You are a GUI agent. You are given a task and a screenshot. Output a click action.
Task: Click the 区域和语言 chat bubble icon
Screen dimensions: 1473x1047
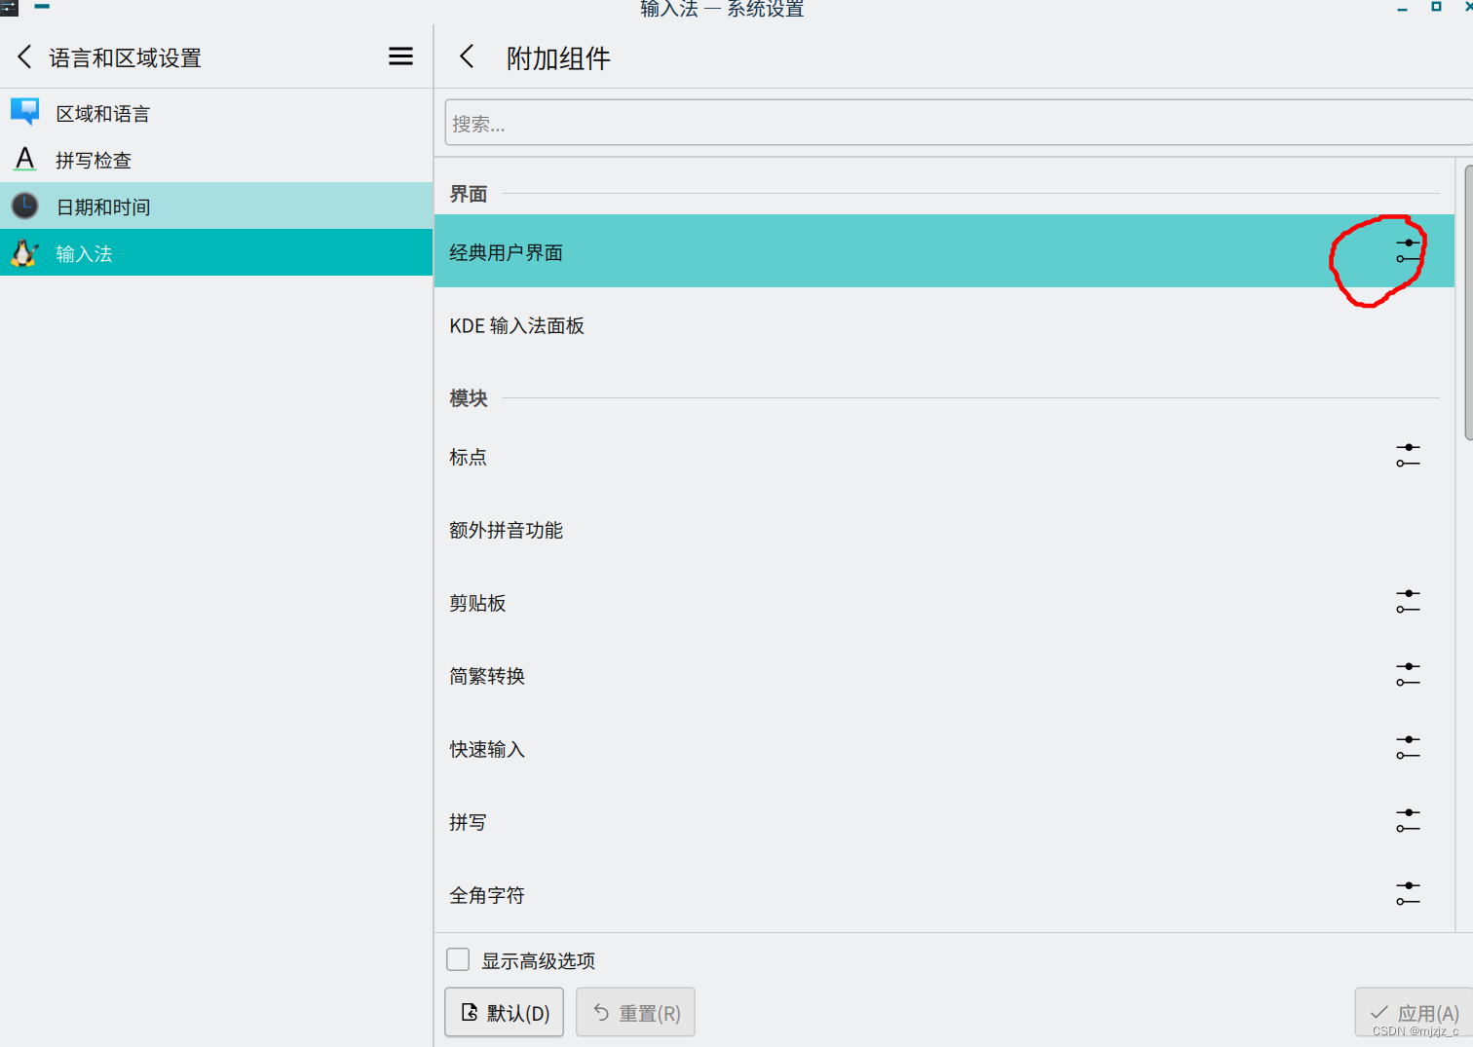[24, 112]
